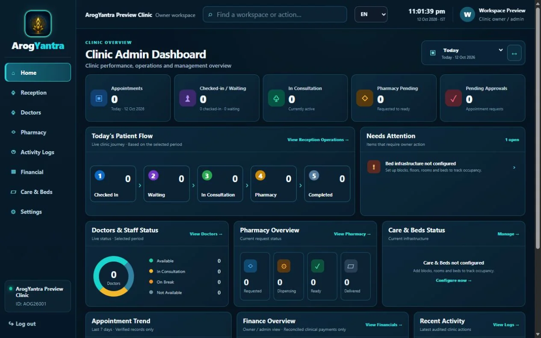The image size is (541, 338).
Task: Focus the workspace or action search field
Action: tap(275, 15)
